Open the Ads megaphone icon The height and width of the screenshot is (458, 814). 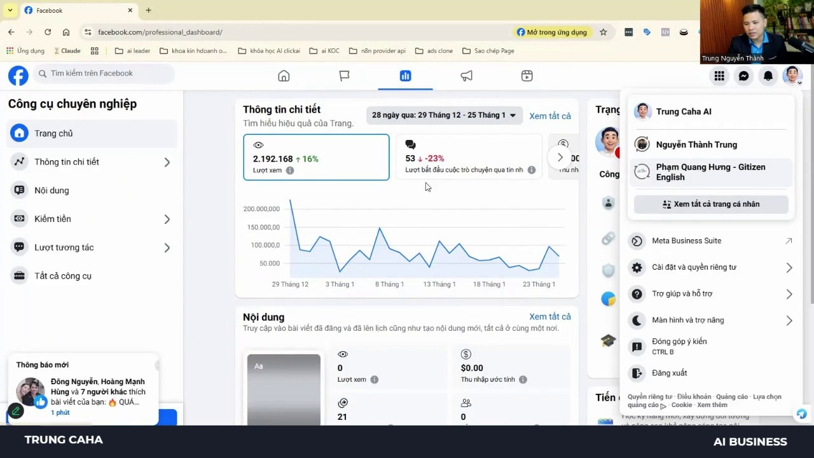pos(466,76)
